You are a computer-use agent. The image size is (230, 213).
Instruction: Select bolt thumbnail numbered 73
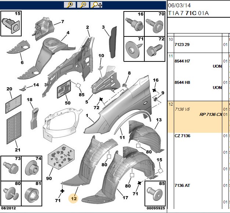tap(11, 168)
